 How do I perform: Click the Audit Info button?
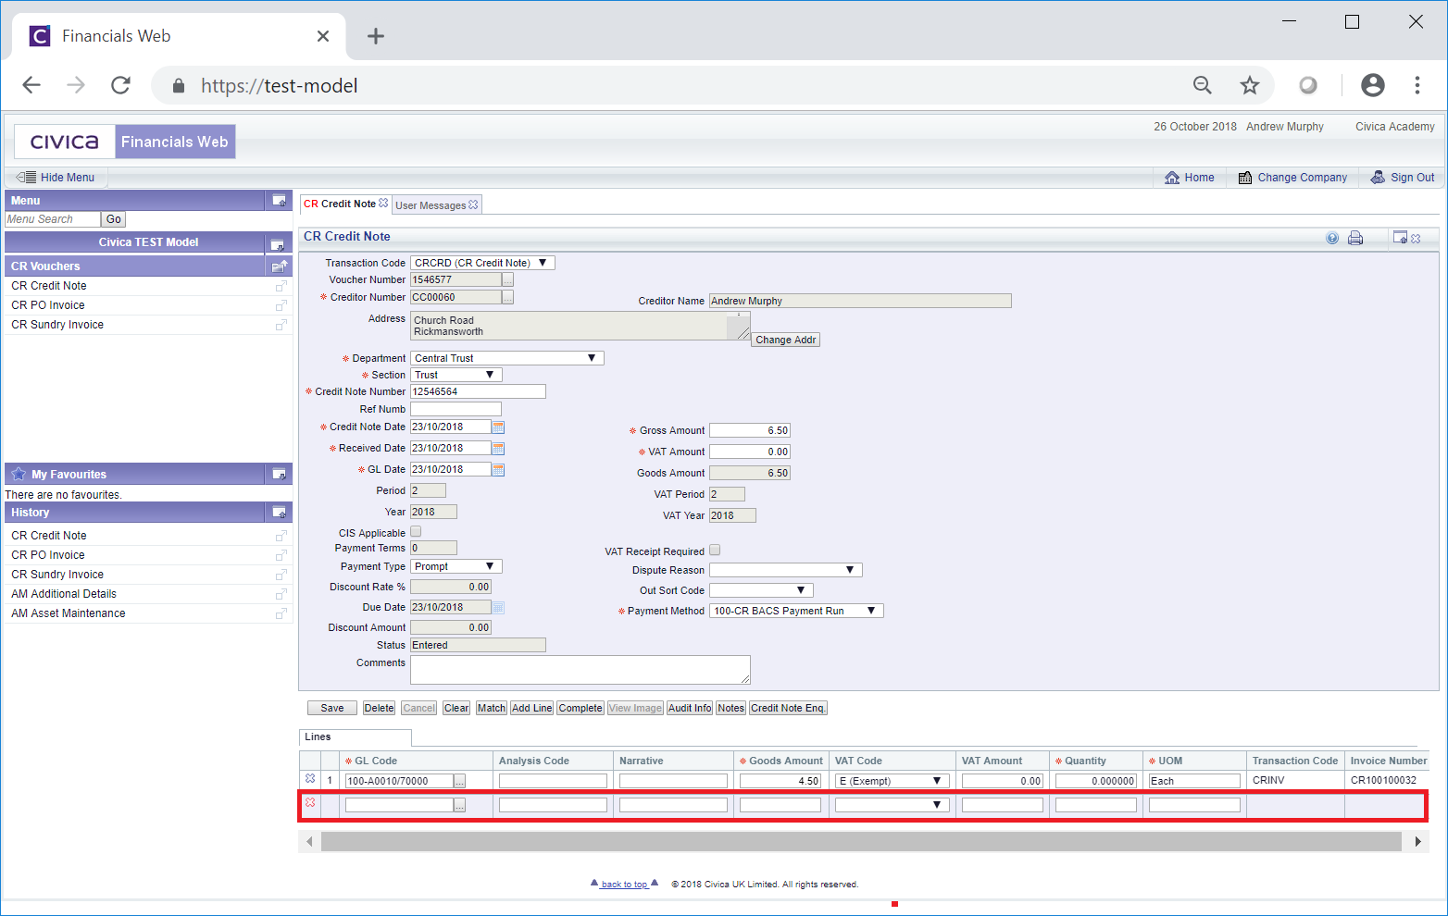(x=690, y=708)
